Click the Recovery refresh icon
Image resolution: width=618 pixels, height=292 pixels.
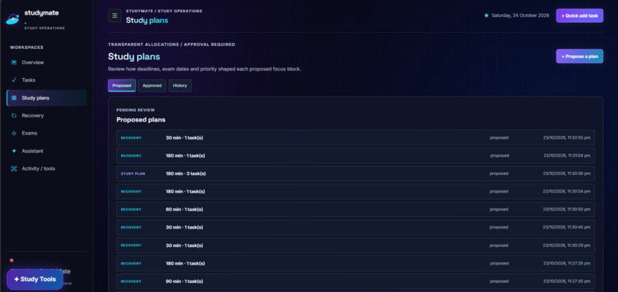pos(15,115)
